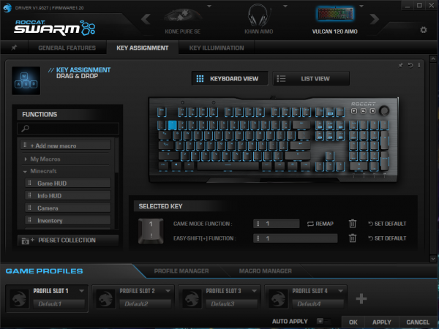
Task: Select the Game HUD function
Action: click(x=68, y=184)
